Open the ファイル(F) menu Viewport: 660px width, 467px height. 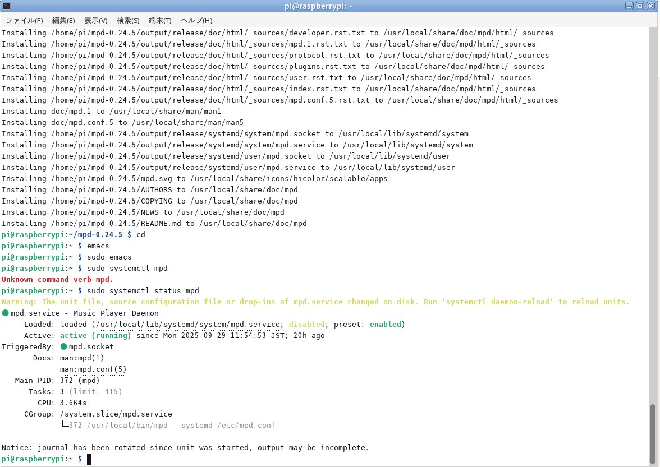24,20
